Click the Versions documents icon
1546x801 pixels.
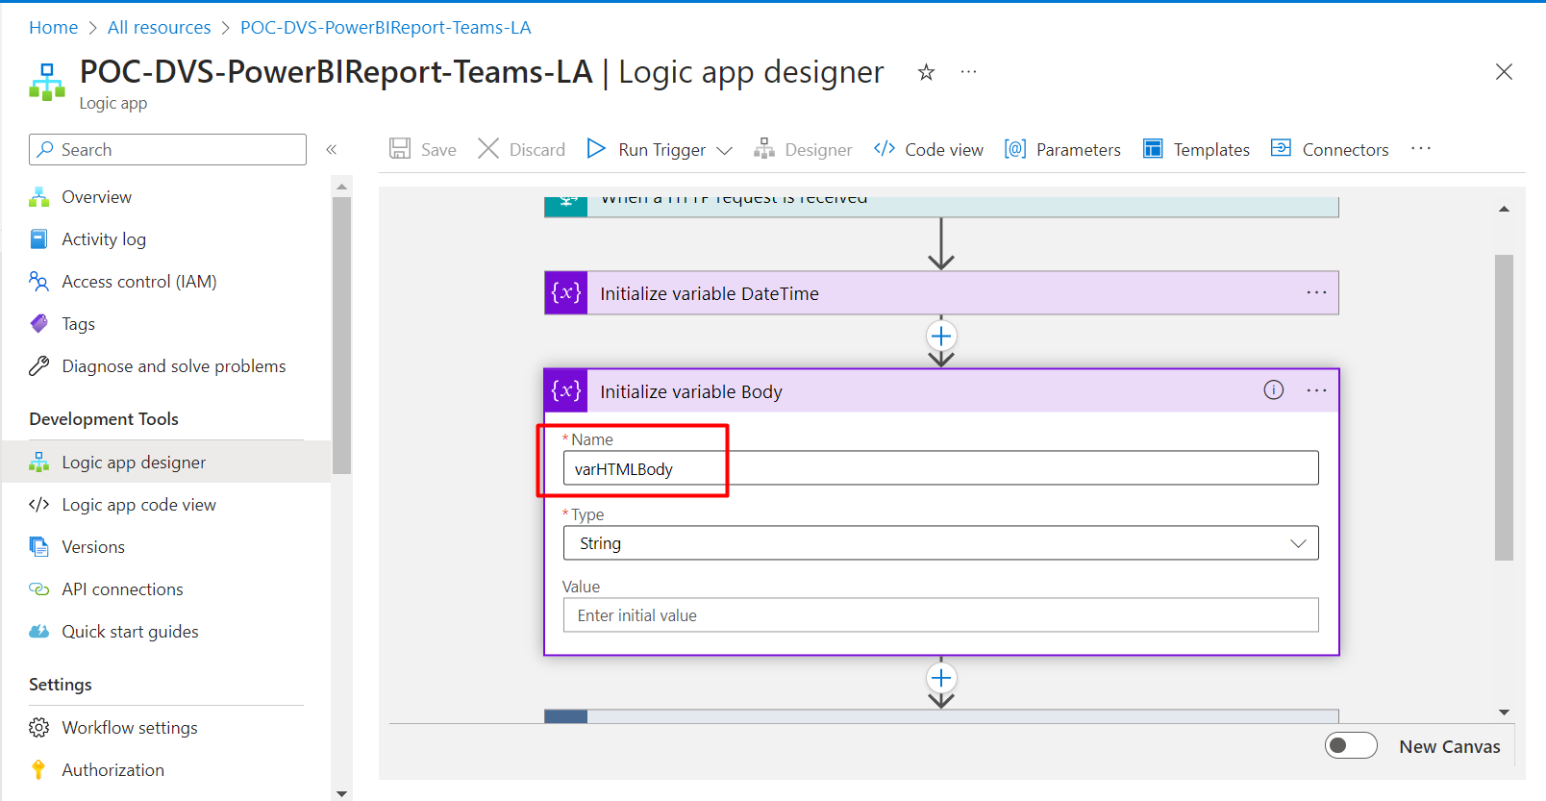(38, 547)
